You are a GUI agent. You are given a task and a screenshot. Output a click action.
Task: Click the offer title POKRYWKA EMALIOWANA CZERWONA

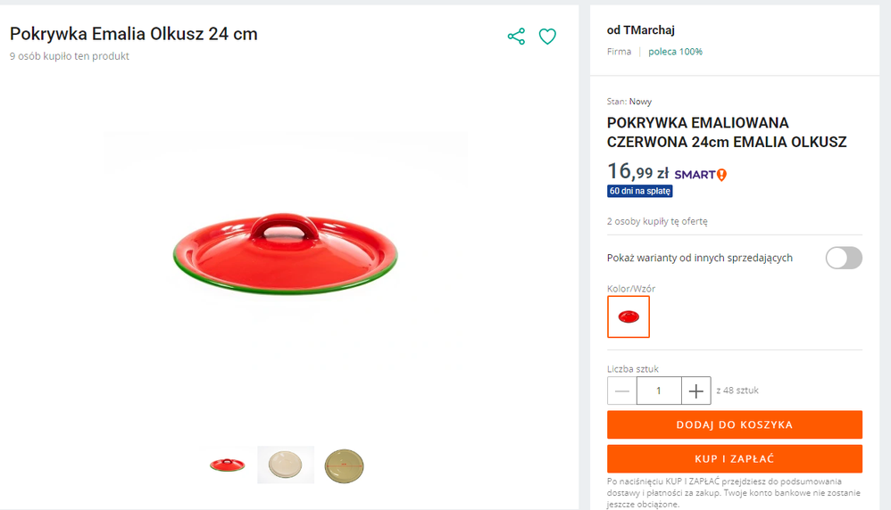tap(727, 132)
